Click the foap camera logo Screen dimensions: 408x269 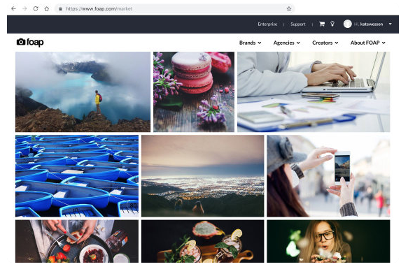point(30,42)
